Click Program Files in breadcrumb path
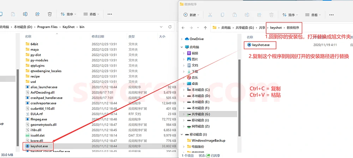This screenshot has height=158, width=353. (47, 27)
